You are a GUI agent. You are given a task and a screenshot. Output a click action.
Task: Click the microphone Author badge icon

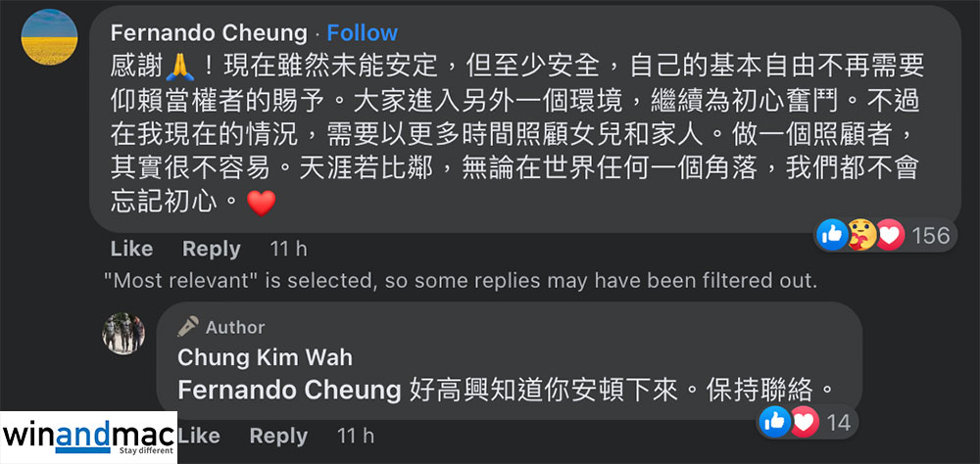(x=188, y=327)
